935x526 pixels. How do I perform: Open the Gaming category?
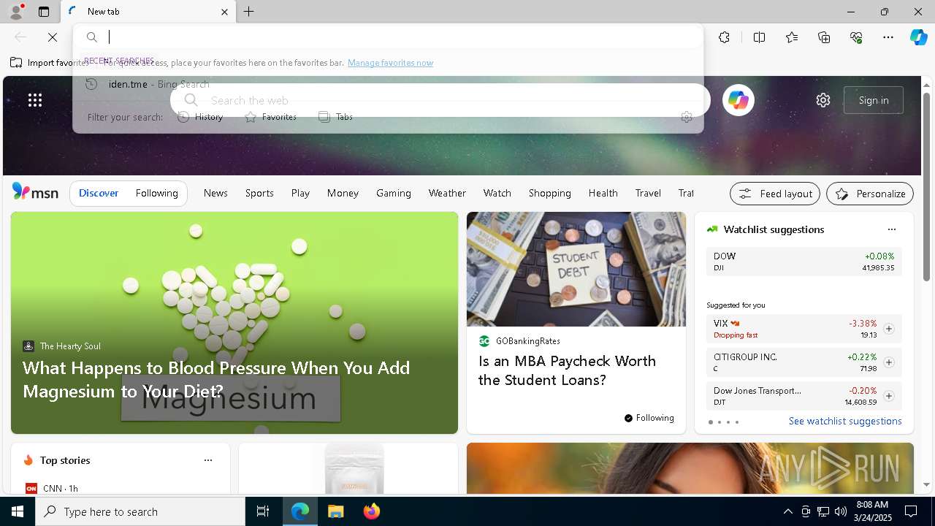coord(394,193)
